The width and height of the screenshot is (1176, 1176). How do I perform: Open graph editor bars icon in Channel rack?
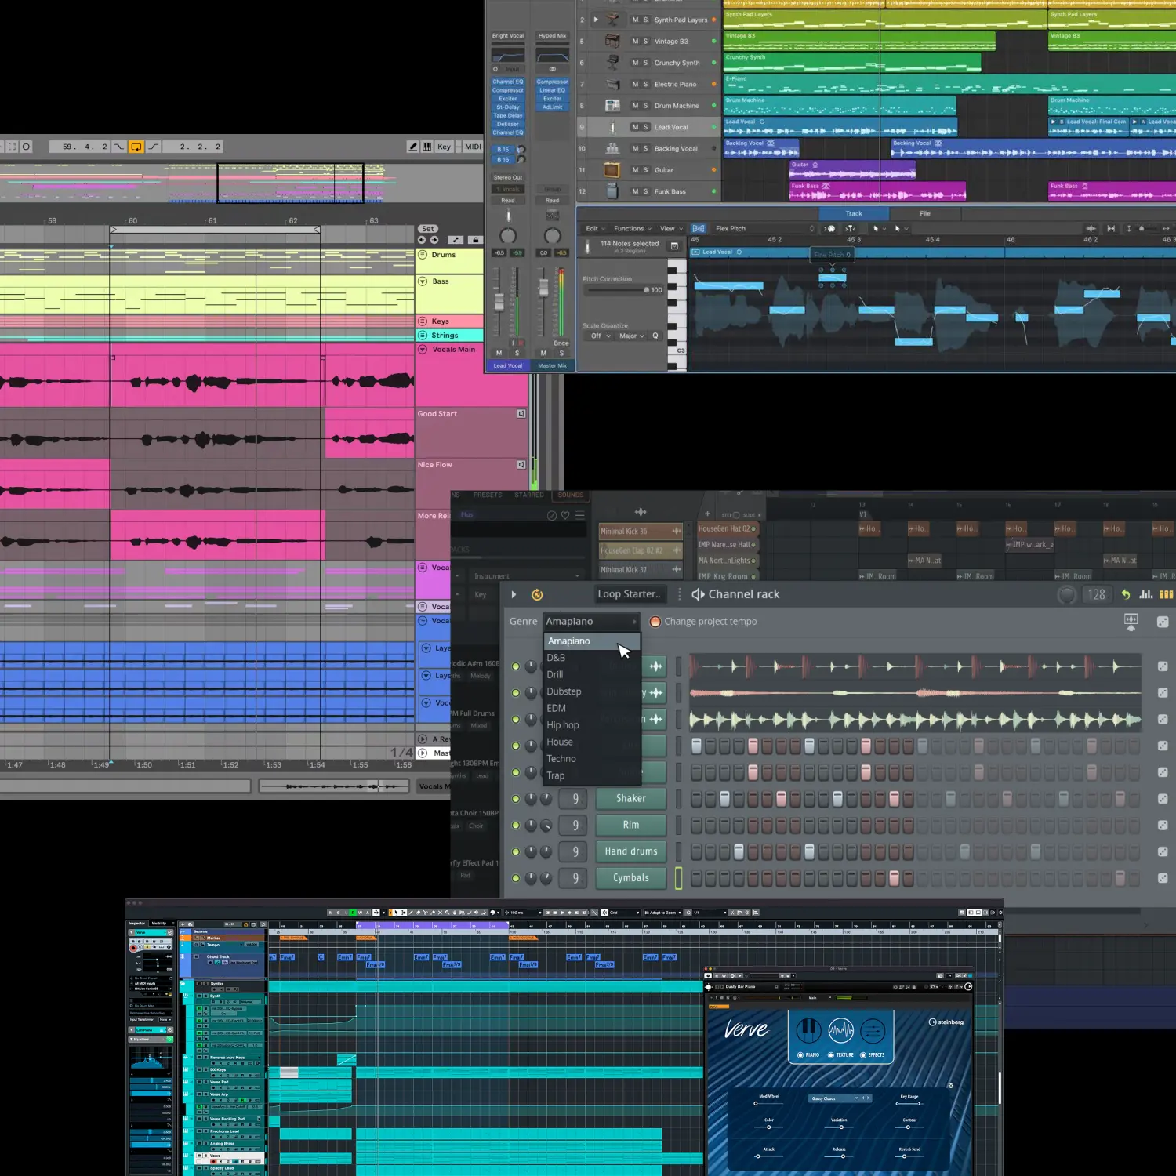coord(1145,594)
